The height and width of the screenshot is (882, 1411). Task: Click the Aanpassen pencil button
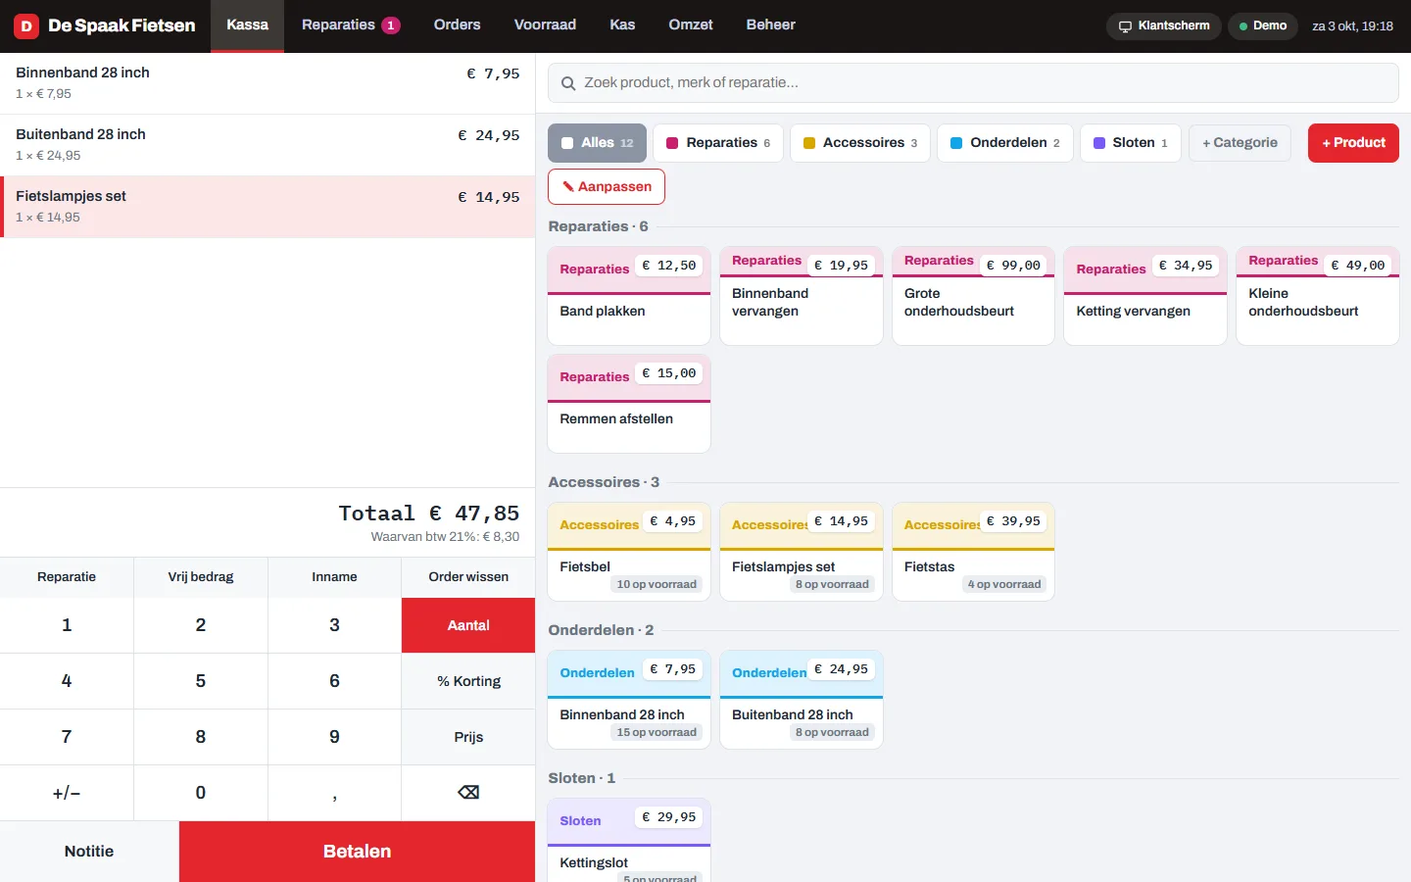[x=607, y=187]
